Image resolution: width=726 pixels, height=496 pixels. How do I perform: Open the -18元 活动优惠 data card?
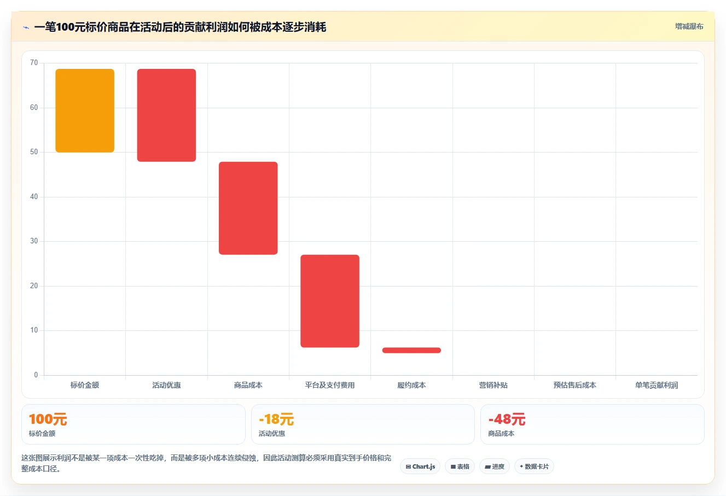pyautogui.click(x=363, y=424)
